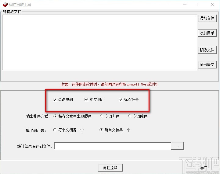This screenshot has height=174, width=220.
Task: Open the 关于 link
Action: click(x=204, y=168)
